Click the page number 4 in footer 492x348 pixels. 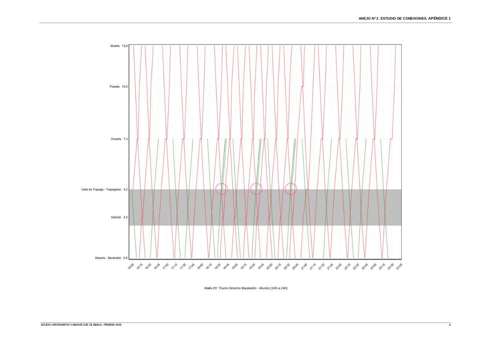tap(450, 325)
